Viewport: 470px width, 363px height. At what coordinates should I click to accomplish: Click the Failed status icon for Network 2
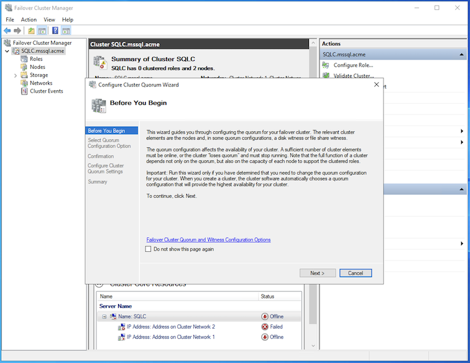(265, 327)
